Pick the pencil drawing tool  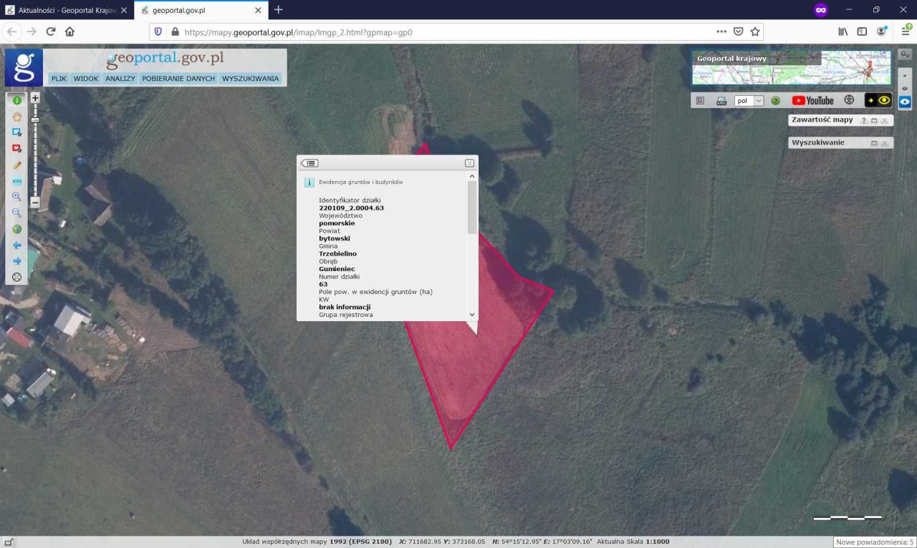click(x=17, y=165)
